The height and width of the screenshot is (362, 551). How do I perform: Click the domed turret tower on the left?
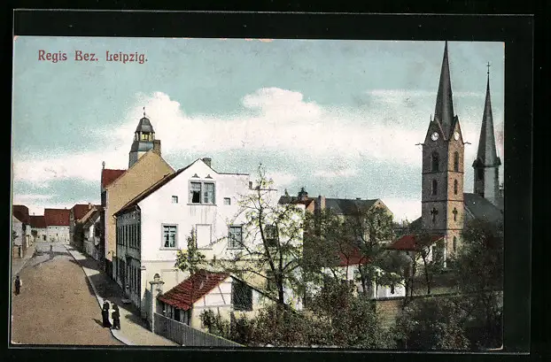[x=144, y=140]
